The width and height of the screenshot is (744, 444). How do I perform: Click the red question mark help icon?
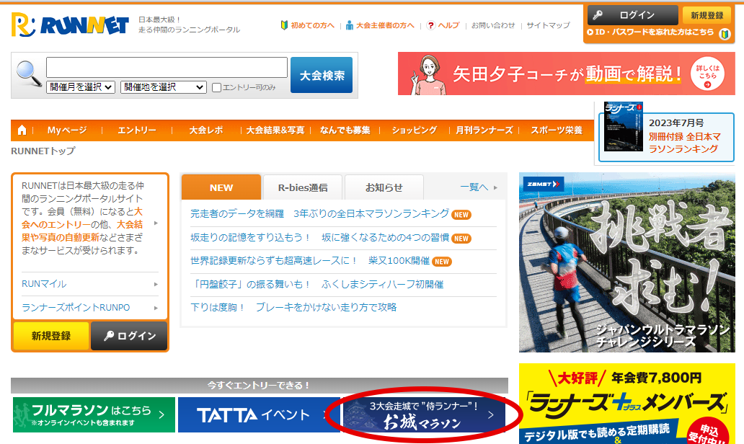click(431, 25)
